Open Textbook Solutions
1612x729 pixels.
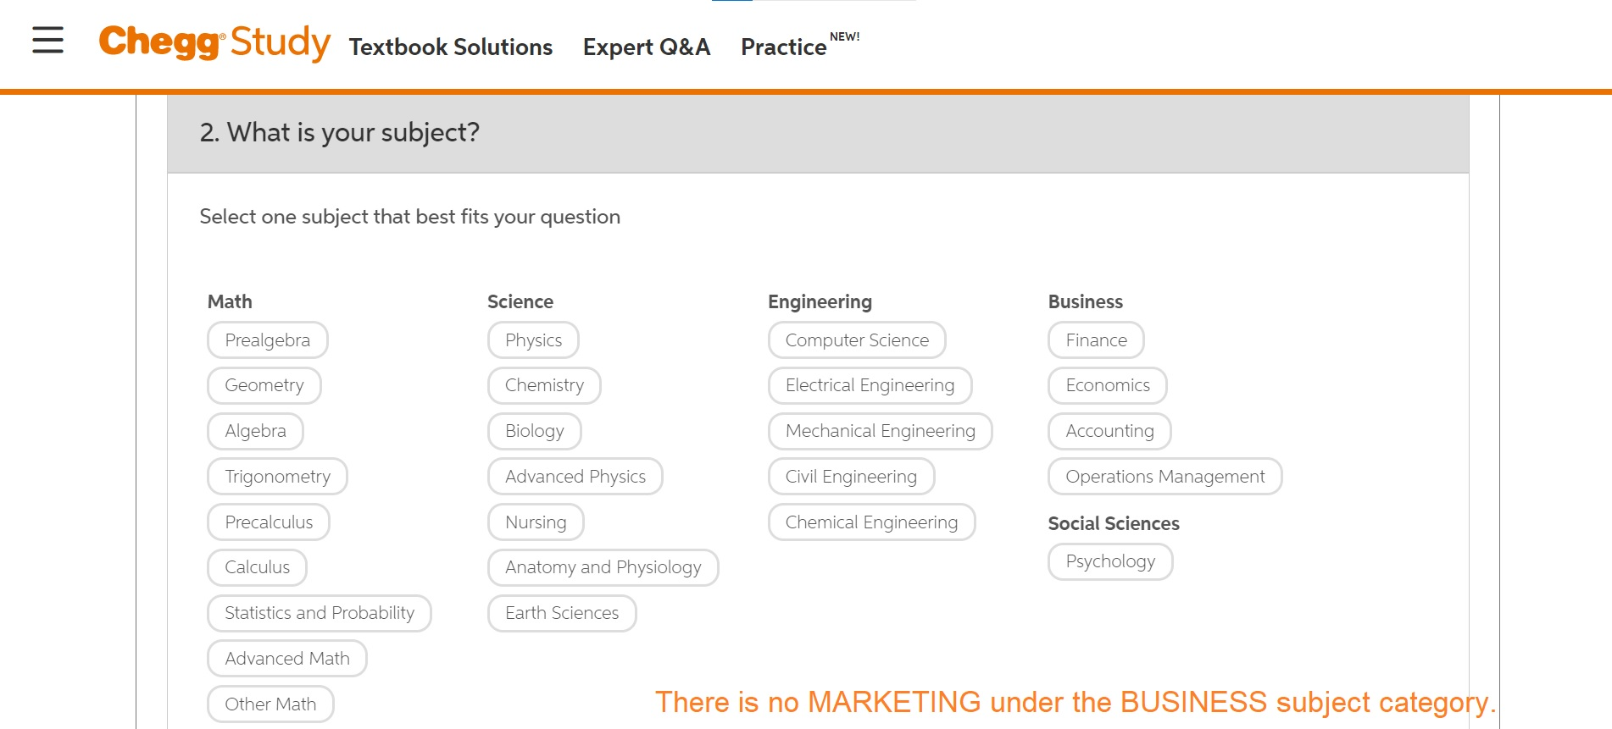pos(450,47)
